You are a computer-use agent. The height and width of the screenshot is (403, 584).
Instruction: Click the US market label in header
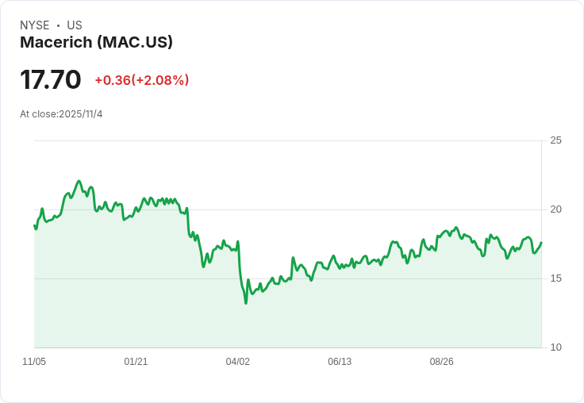coord(75,25)
